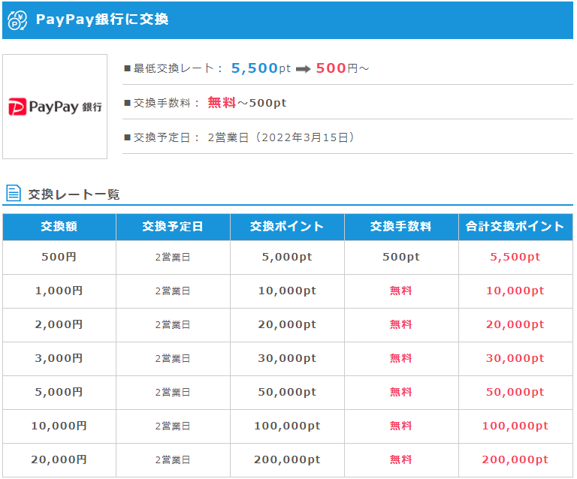This screenshot has width=577, height=479.
Task: Click the 30,000pt exchange points cell
Action: pos(287,359)
